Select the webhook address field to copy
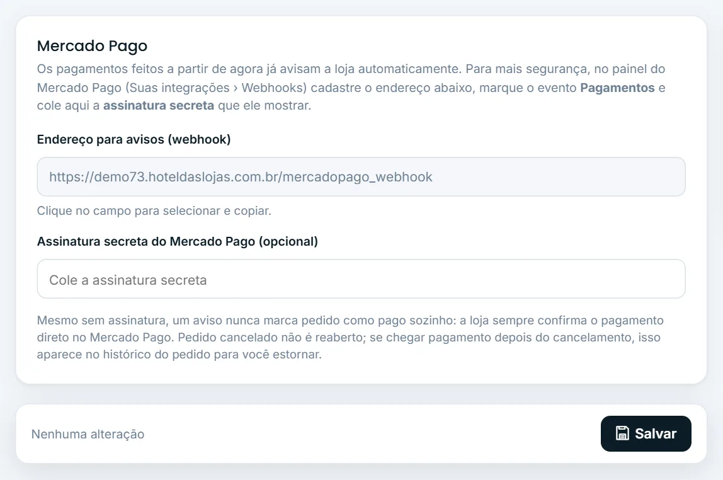This screenshot has width=723, height=480. point(361,176)
